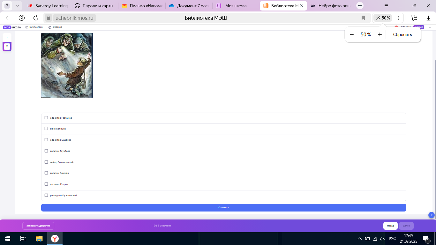Check the box for Ваня Солнцев
436x245 pixels.
coord(46,129)
